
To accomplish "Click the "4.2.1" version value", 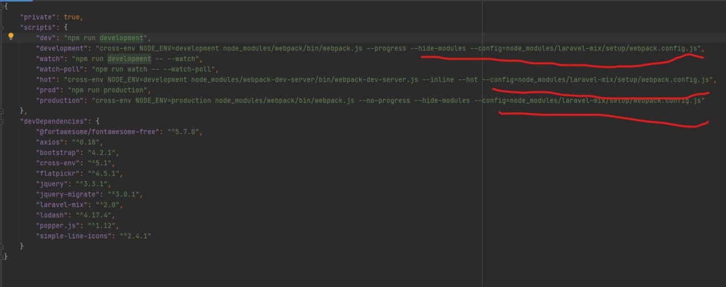I will coord(102,152).
